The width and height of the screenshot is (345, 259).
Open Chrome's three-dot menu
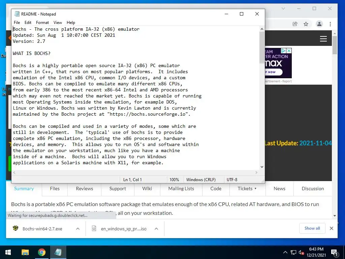tap(330, 24)
